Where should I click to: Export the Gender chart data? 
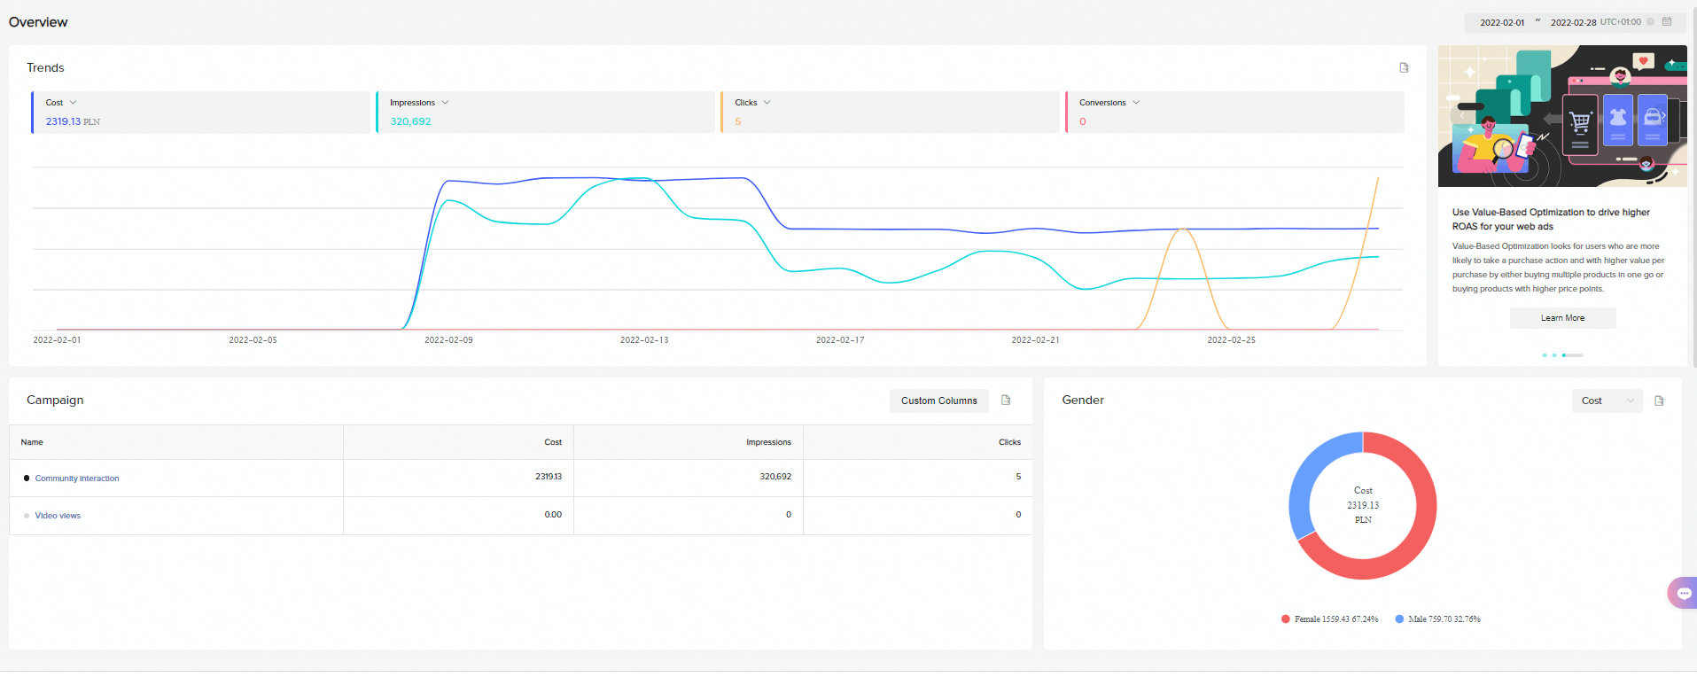1659,401
